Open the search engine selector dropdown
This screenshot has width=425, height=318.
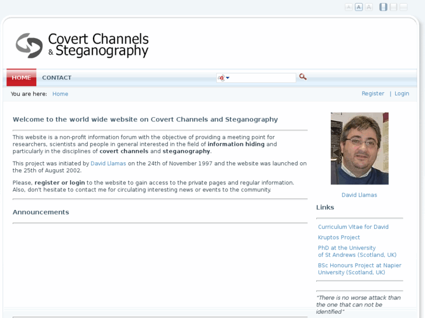(223, 78)
